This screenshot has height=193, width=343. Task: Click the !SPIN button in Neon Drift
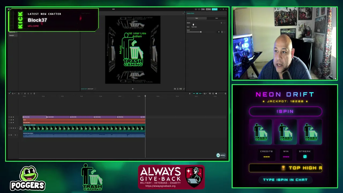click(285, 112)
